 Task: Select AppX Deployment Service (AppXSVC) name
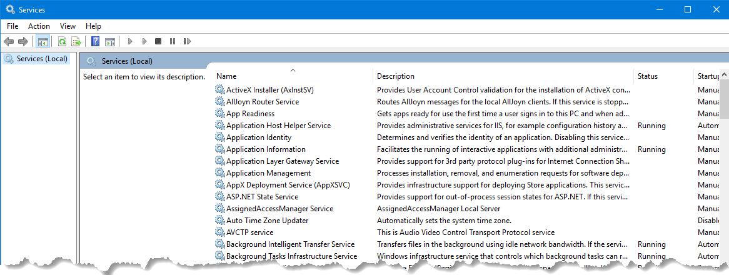pos(288,185)
